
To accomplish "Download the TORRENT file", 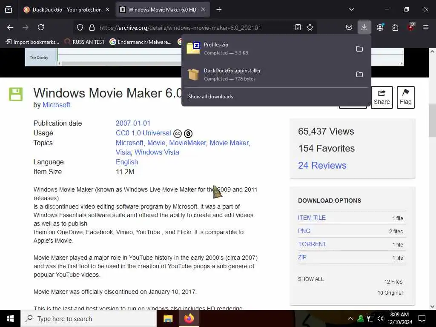I will click(312, 244).
